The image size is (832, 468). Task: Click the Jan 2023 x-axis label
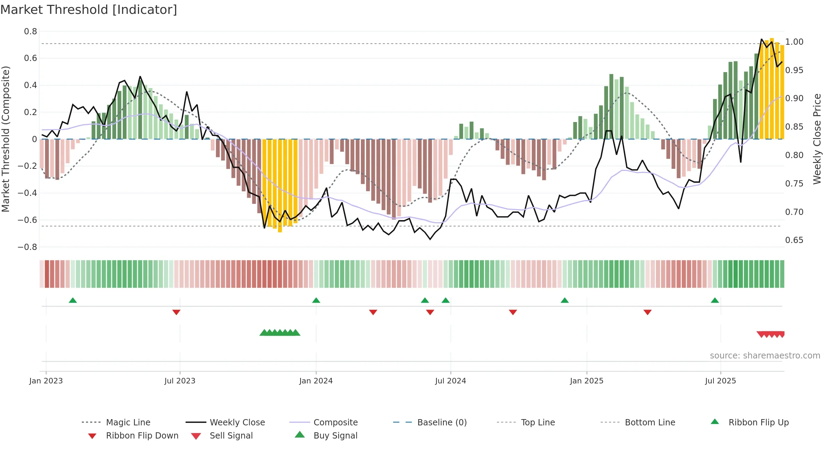(x=46, y=381)
